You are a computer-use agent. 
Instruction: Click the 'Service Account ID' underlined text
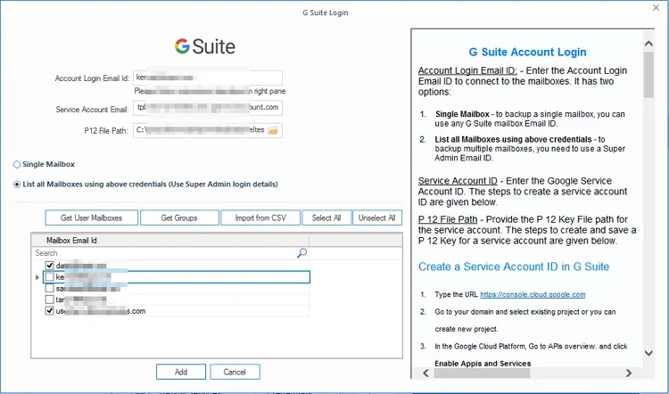click(458, 181)
